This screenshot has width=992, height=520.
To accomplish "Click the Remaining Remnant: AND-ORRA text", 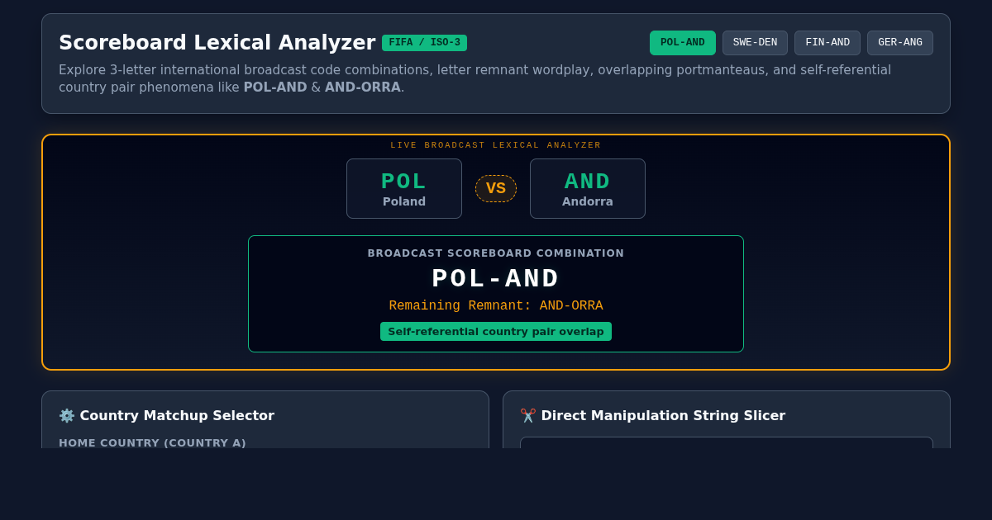I will coord(496,306).
